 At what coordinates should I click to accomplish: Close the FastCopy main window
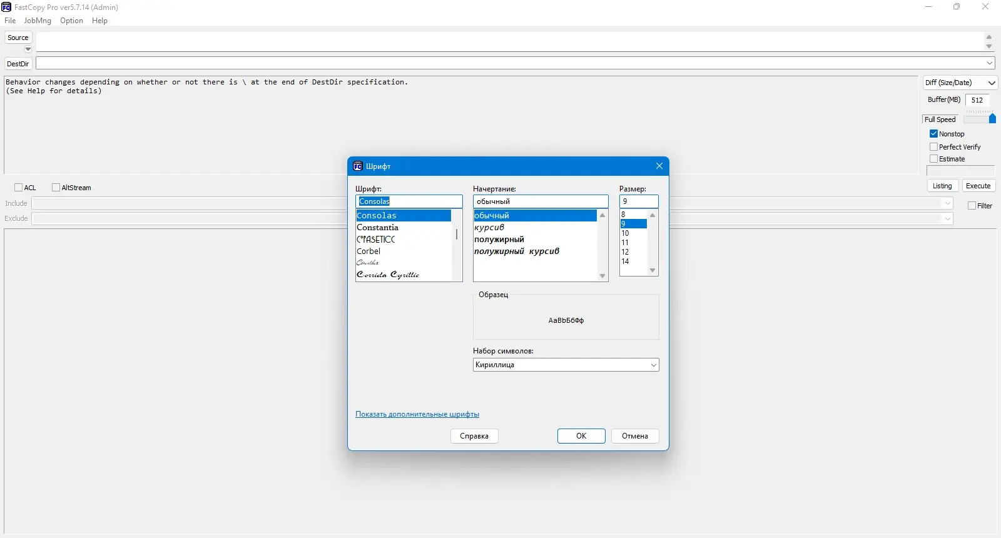(x=985, y=7)
